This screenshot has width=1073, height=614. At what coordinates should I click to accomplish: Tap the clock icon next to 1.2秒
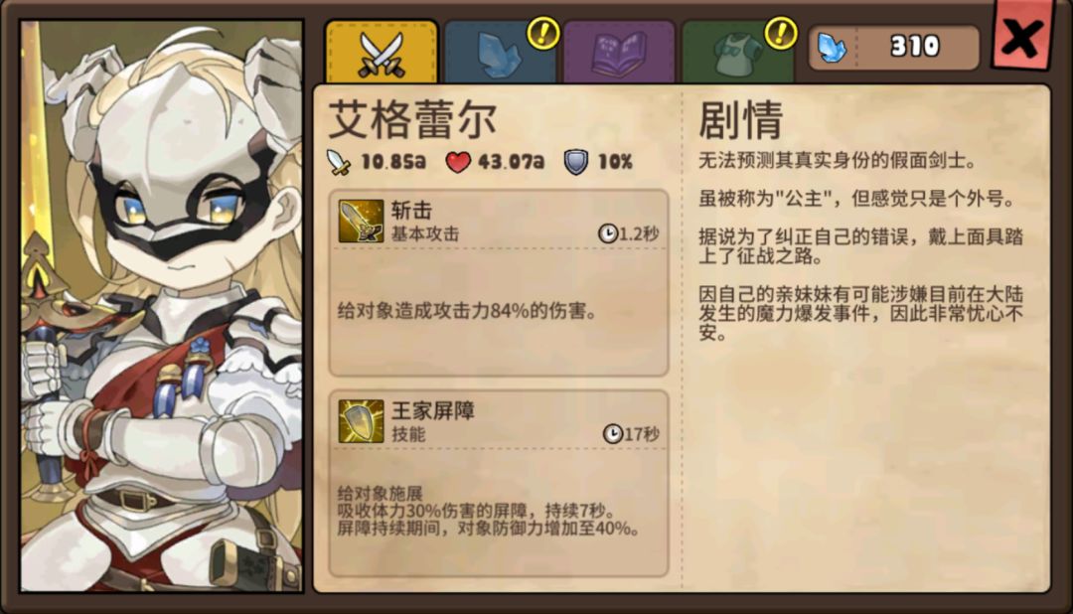click(x=608, y=233)
